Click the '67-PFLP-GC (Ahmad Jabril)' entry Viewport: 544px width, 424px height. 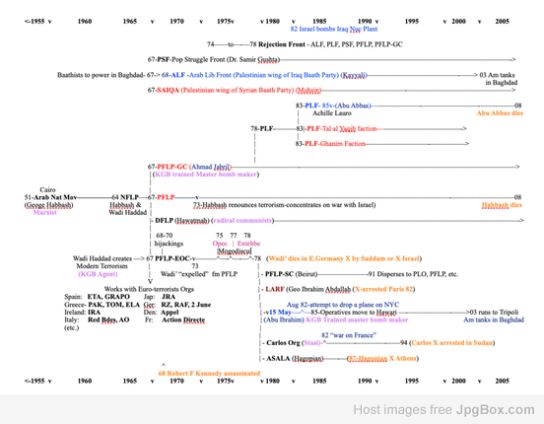point(190,167)
